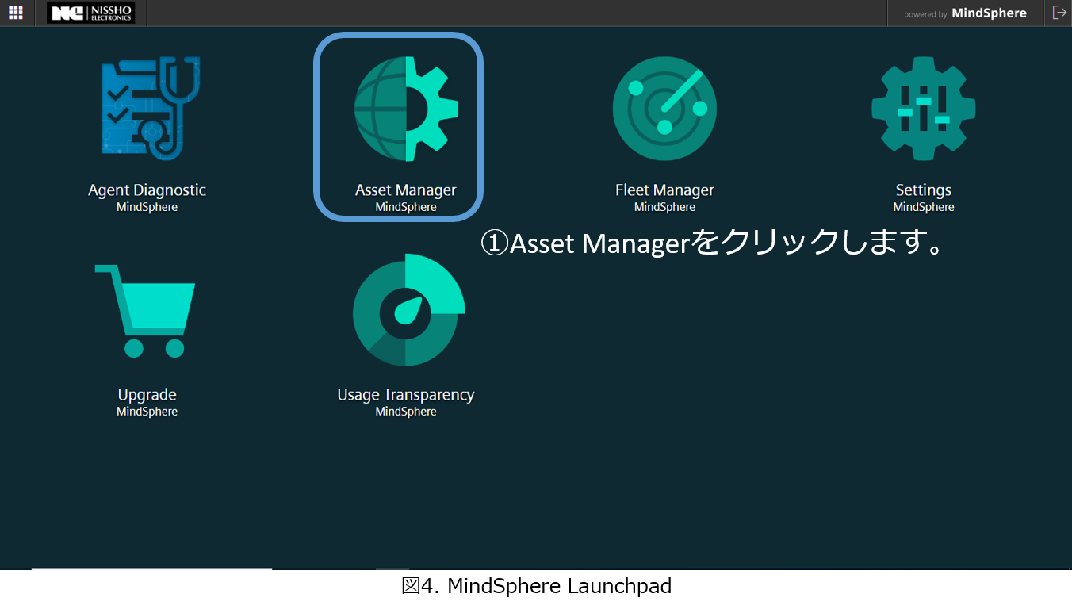The width and height of the screenshot is (1072, 613).
Task: Open the Settings gear icon
Action: pyautogui.click(x=924, y=109)
